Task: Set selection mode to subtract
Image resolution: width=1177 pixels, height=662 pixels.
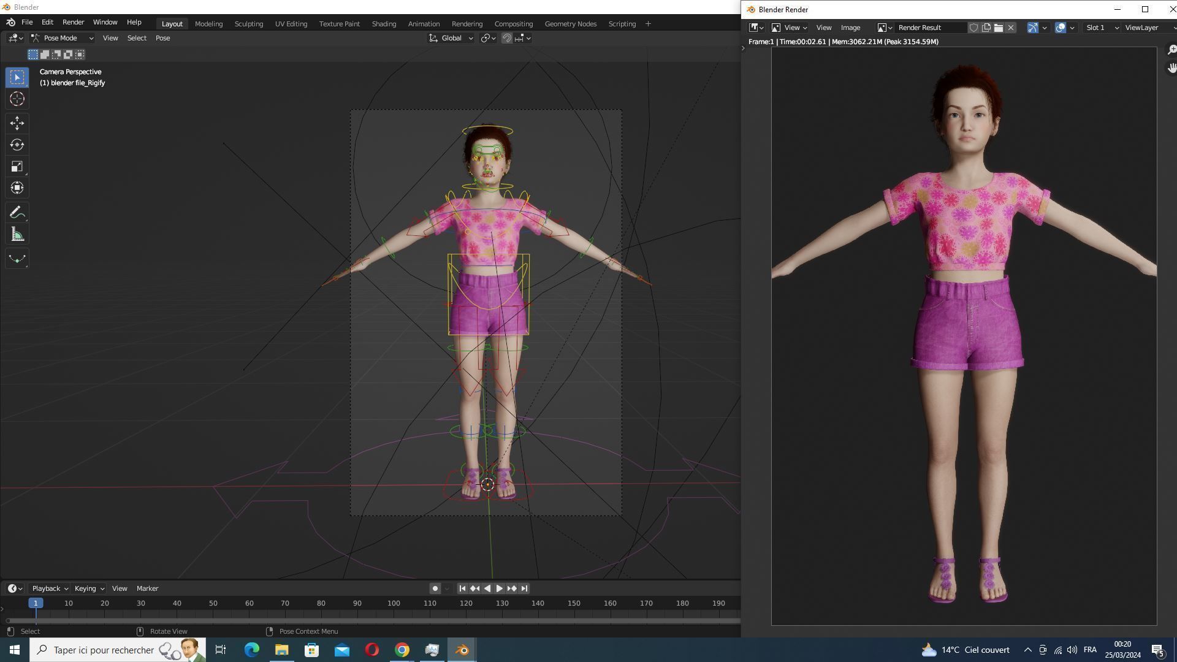Action: pyautogui.click(x=56, y=55)
